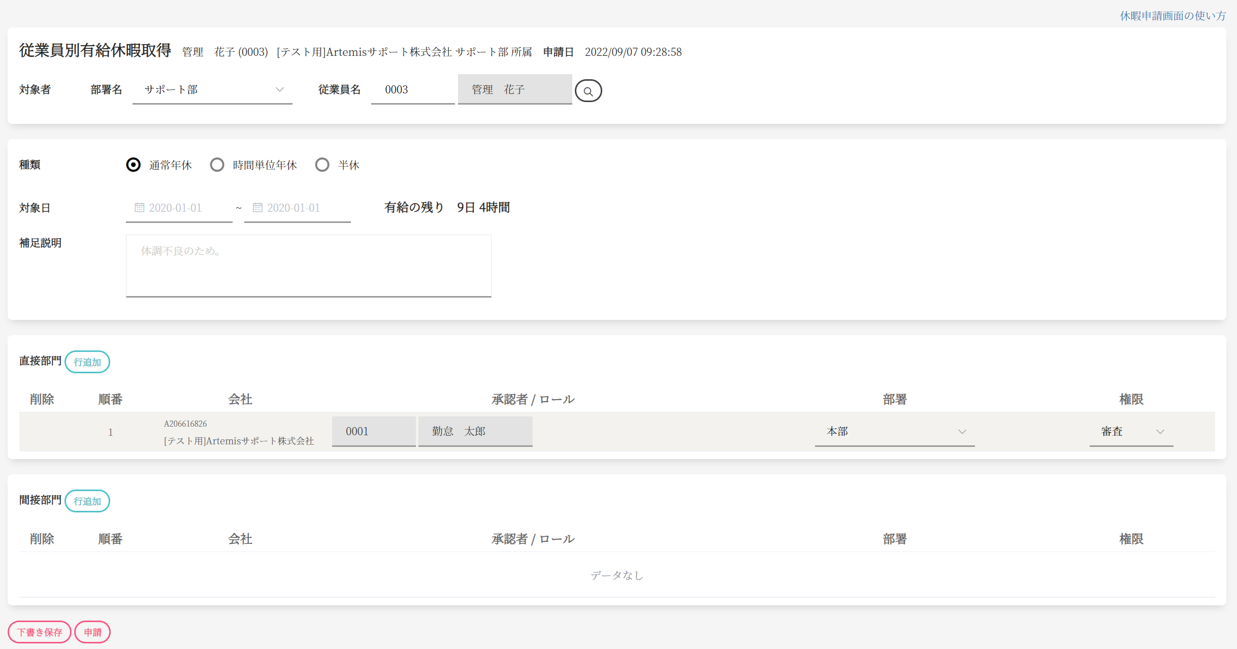
Task: Select the 時間単位年休 radio option
Action: (217, 165)
